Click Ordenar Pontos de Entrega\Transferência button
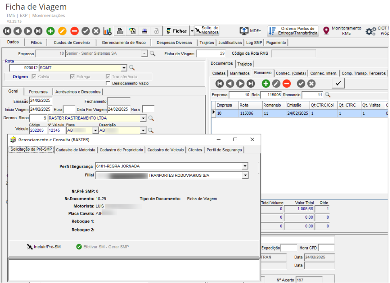390x283 pixels. pos(293,31)
